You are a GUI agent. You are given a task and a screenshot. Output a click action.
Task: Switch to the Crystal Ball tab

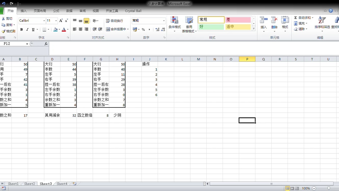(x=133, y=11)
